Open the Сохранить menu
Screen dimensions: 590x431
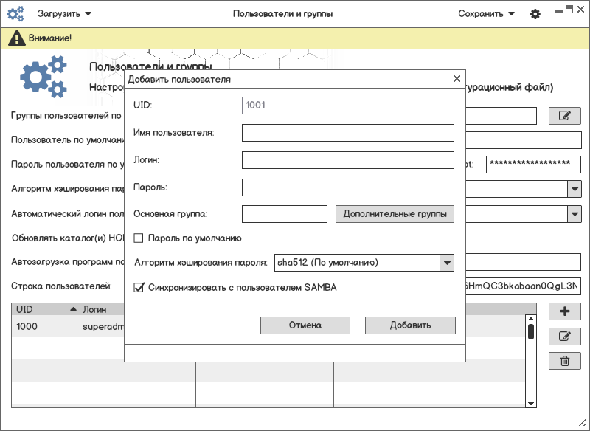click(x=486, y=14)
